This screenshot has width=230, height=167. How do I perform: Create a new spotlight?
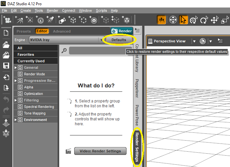pyautogui.click(x=50, y=20)
